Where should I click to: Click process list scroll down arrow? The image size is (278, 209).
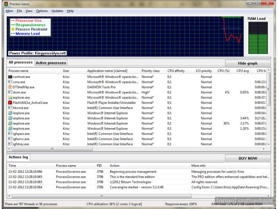(268, 144)
